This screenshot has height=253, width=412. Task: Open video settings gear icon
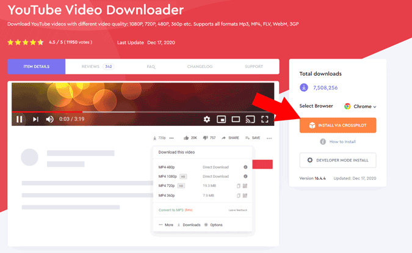click(207, 119)
